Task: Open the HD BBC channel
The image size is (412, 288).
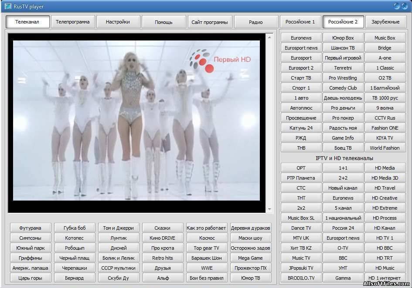Action: point(385,248)
